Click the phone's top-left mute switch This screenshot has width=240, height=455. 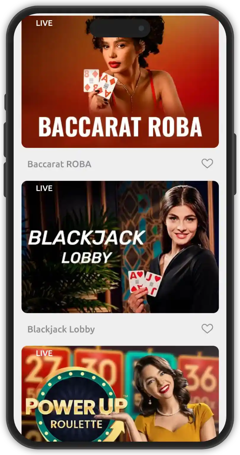click(x=6, y=102)
